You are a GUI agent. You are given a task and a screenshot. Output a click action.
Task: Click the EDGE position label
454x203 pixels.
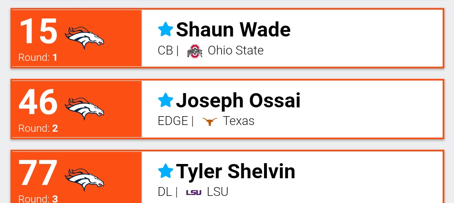pos(173,121)
